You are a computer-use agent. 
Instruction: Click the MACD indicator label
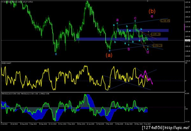coord(25,94)
